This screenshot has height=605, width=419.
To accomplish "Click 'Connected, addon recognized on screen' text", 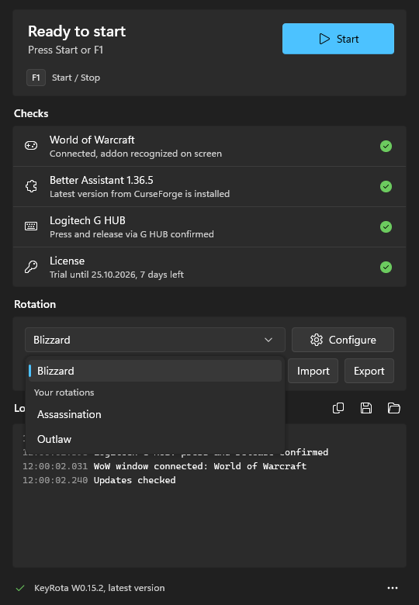I will (x=136, y=154).
